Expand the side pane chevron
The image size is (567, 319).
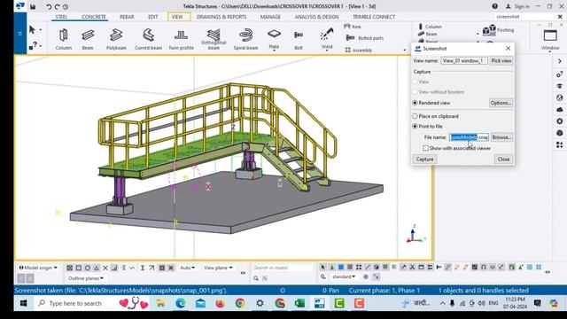coord(559,61)
